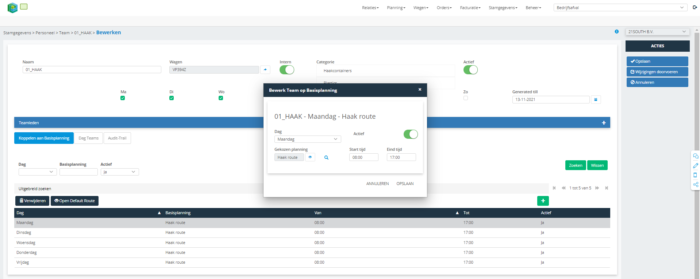700x279 pixels.
Task: Click search magnifier icon in dialog
Action: pos(326,158)
